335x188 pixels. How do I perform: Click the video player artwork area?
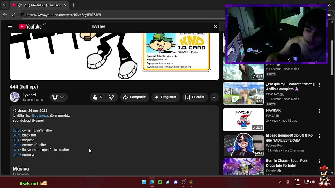114,56
